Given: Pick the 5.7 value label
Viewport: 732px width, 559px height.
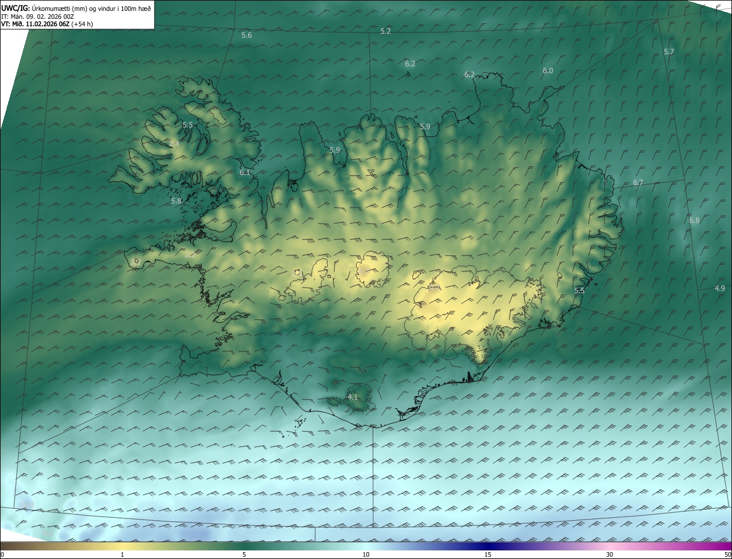Looking at the screenshot, I should point(669,52).
